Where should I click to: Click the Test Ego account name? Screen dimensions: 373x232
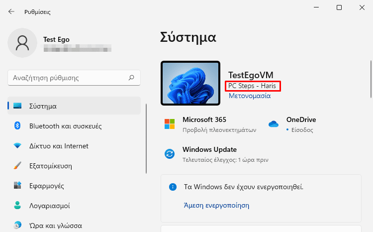56,39
